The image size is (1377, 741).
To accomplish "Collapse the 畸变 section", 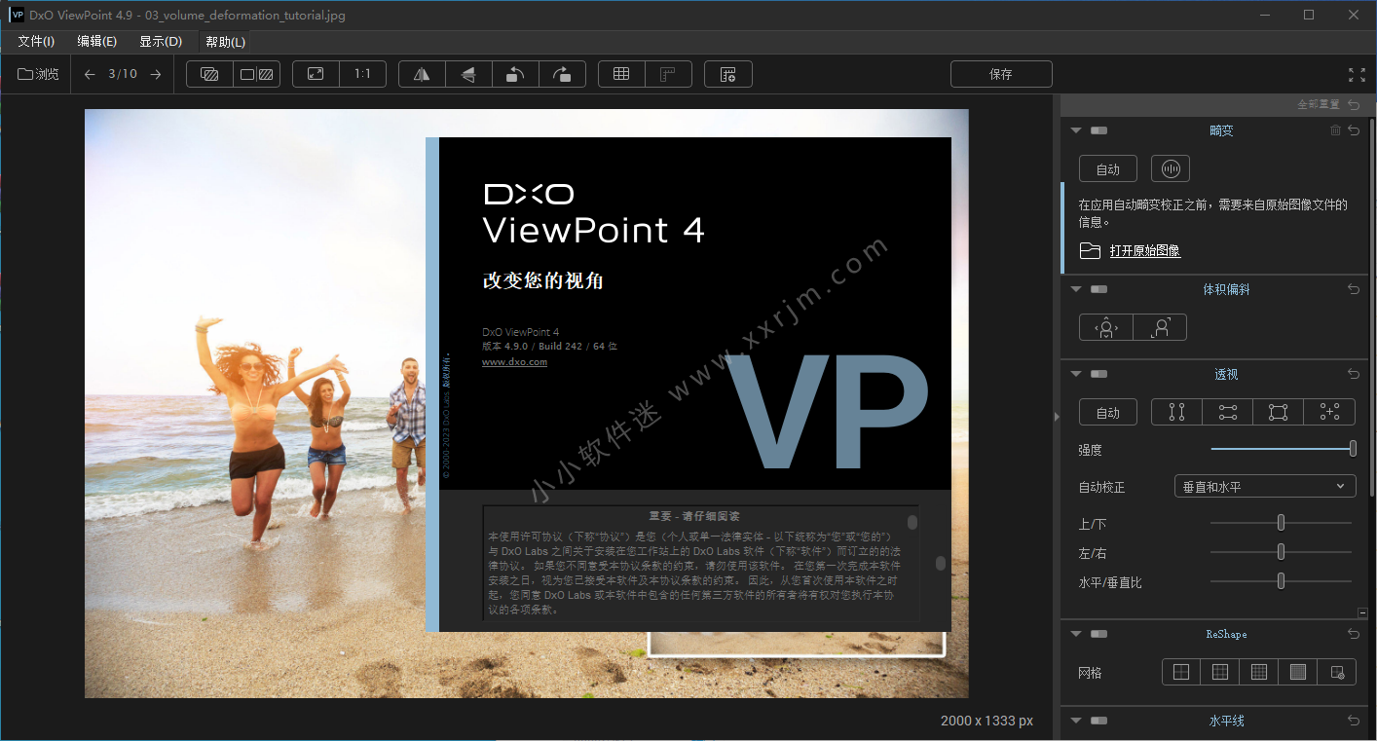I will pyautogui.click(x=1076, y=130).
